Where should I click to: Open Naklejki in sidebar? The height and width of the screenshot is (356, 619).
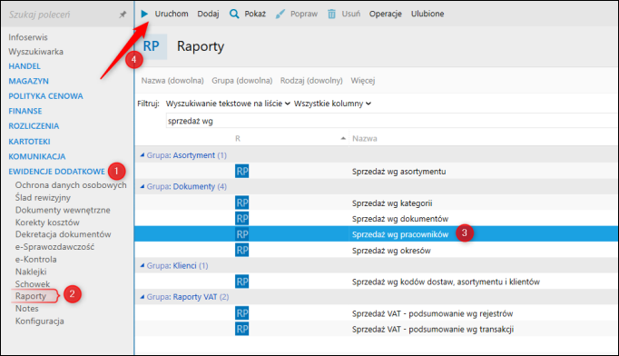[31, 272]
